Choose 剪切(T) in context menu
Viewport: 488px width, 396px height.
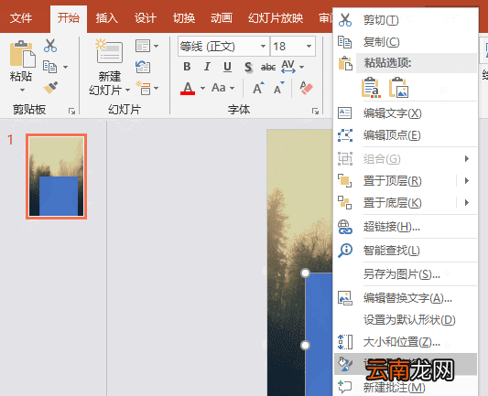tap(406, 20)
